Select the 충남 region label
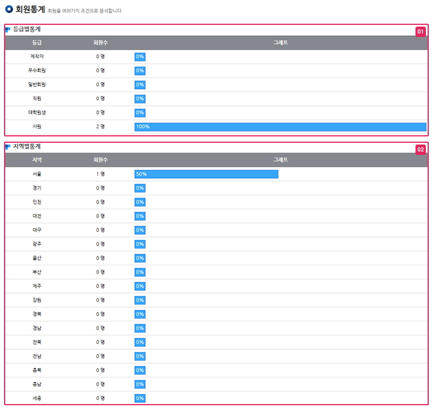434x411 pixels. (37, 384)
